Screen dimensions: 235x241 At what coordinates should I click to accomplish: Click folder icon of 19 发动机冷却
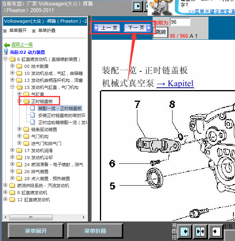click(19, 158)
